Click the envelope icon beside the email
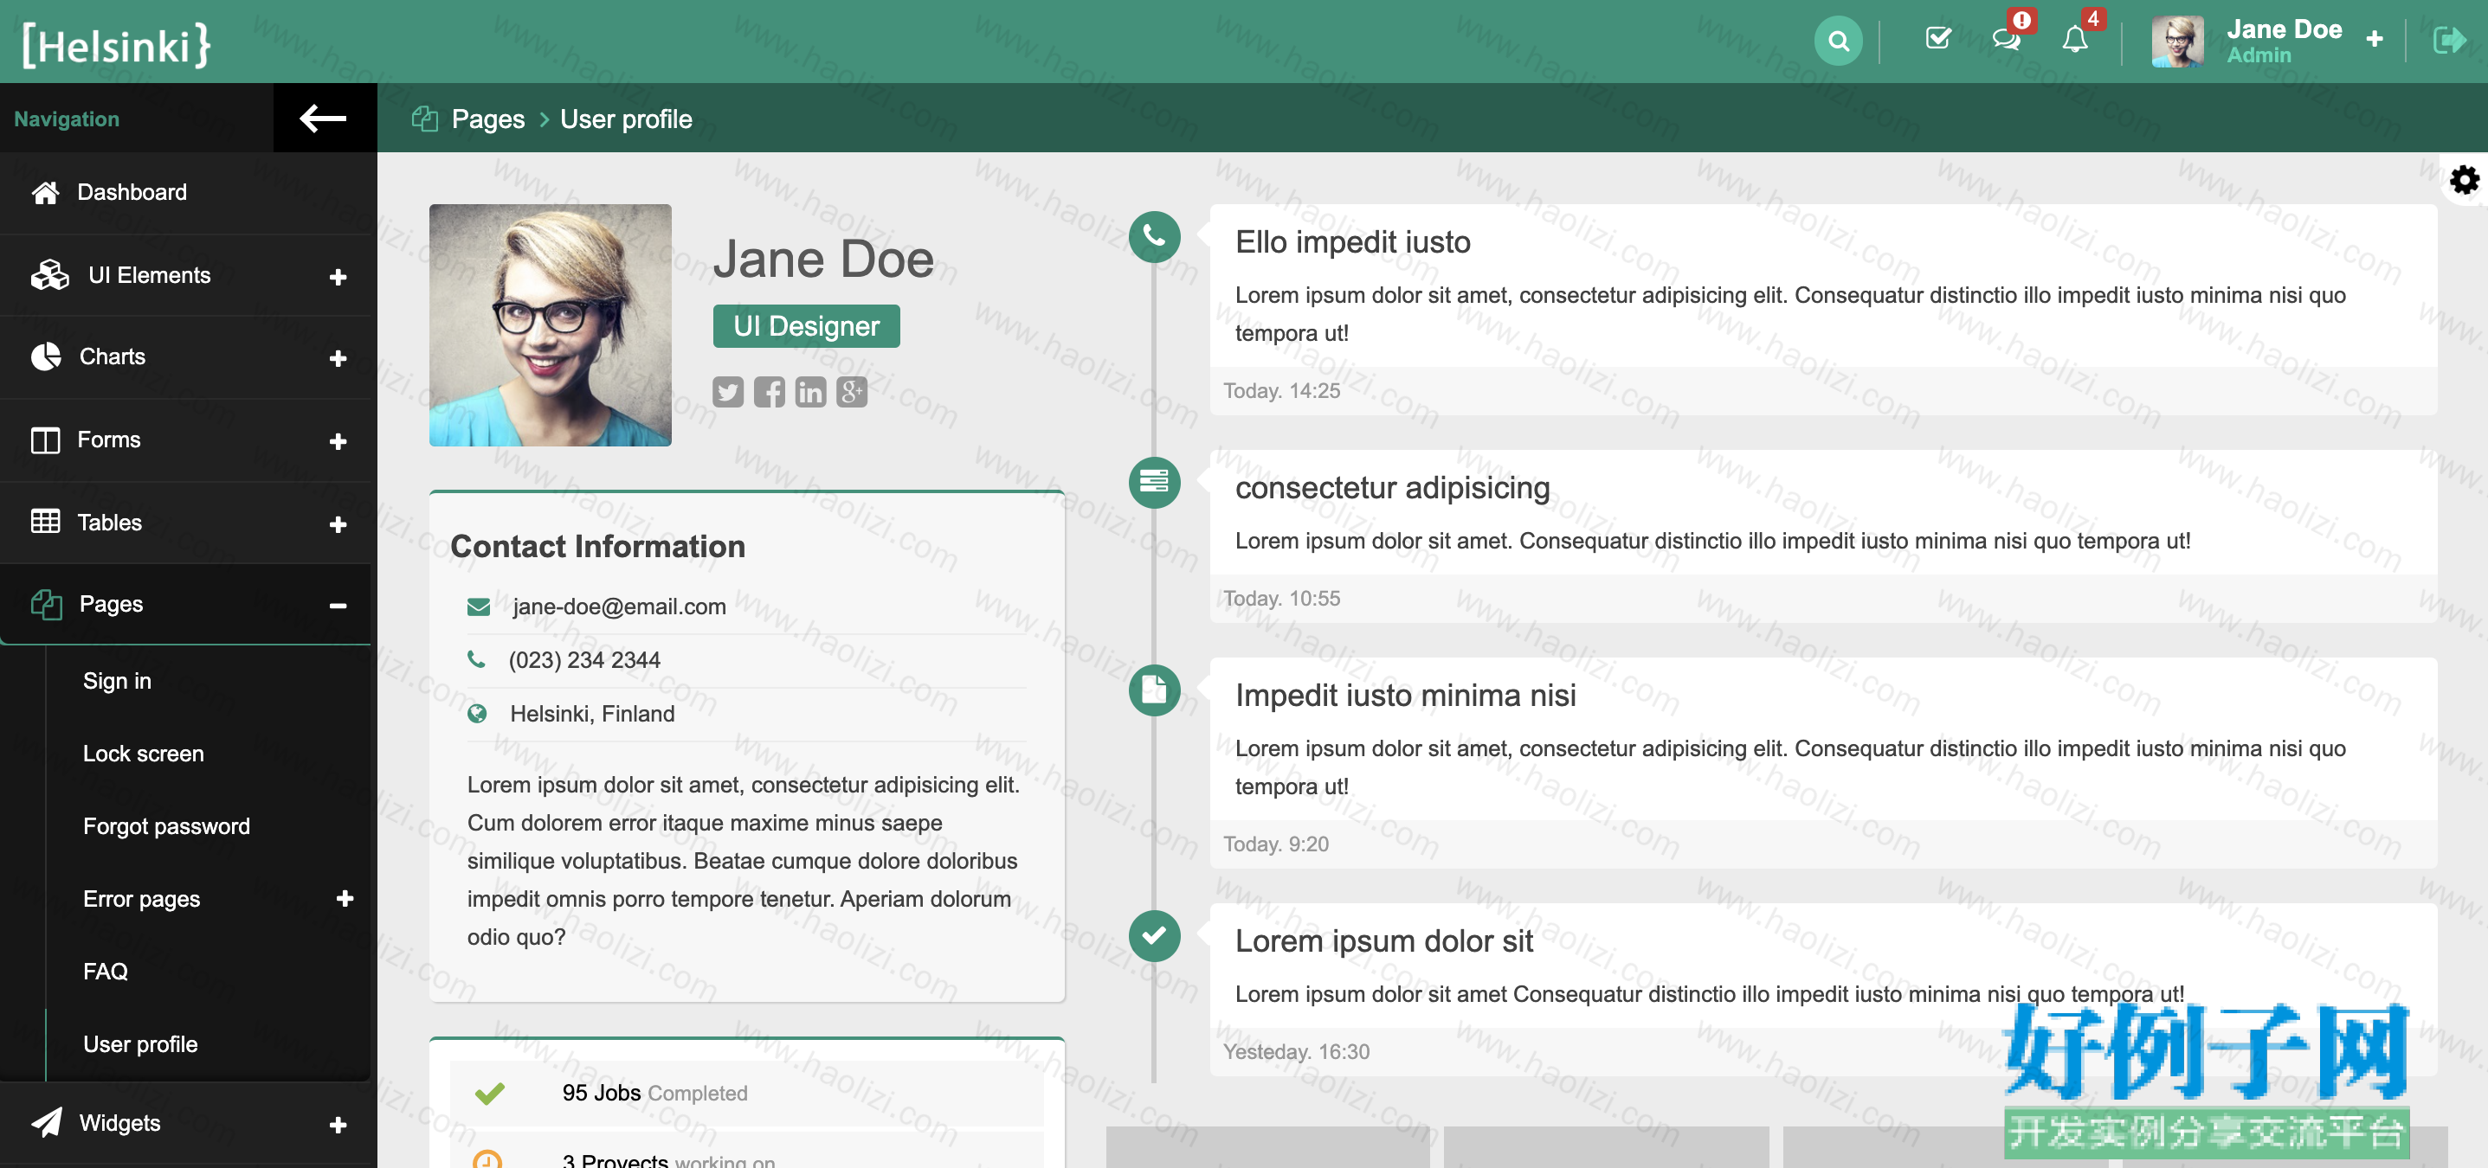 click(x=478, y=606)
